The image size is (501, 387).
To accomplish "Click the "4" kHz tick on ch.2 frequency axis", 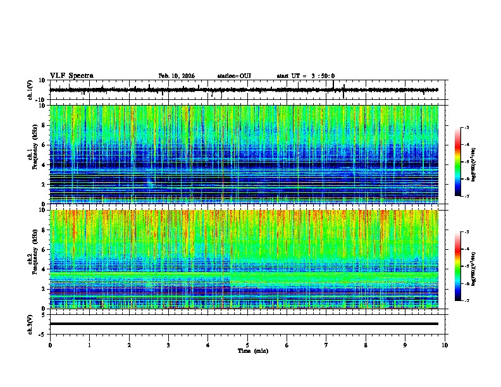I will point(44,269).
